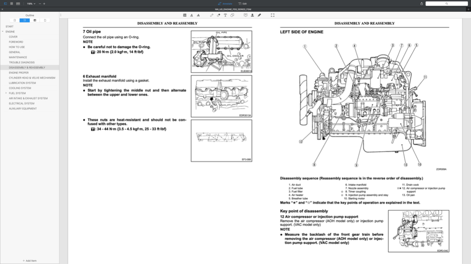Go to LUBRICATION SYSTEM outline entry
The image size is (471, 264).
[22, 83]
